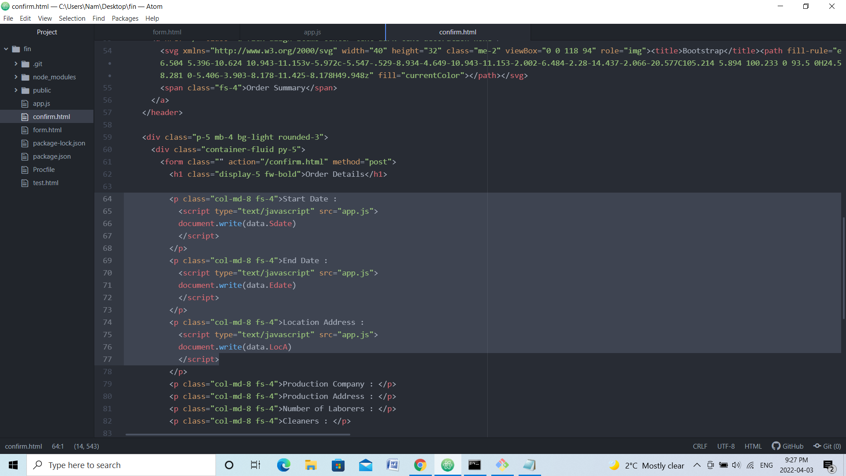Switch to the Command Prompt window

pyautogui.click(x=475, y=465)
